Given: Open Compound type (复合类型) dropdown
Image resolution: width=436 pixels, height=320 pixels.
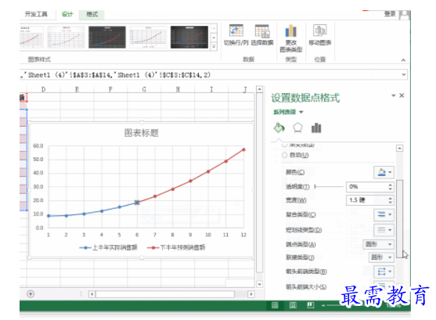Looking at the screenshot, I should coord(384,214).
